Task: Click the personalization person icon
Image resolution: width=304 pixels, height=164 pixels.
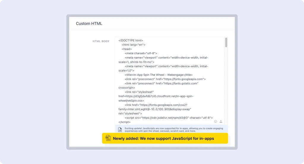Action: (x=221, y=121)
